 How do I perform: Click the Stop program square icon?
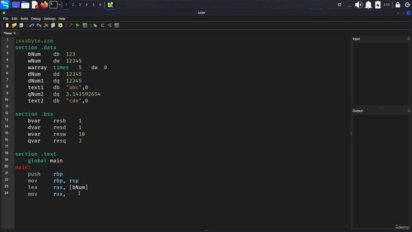[85, 26]
